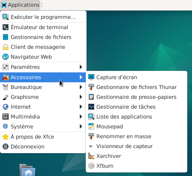Select Exécuter le programme… entry
Screen dimensions: 192x176
point(43,17)
